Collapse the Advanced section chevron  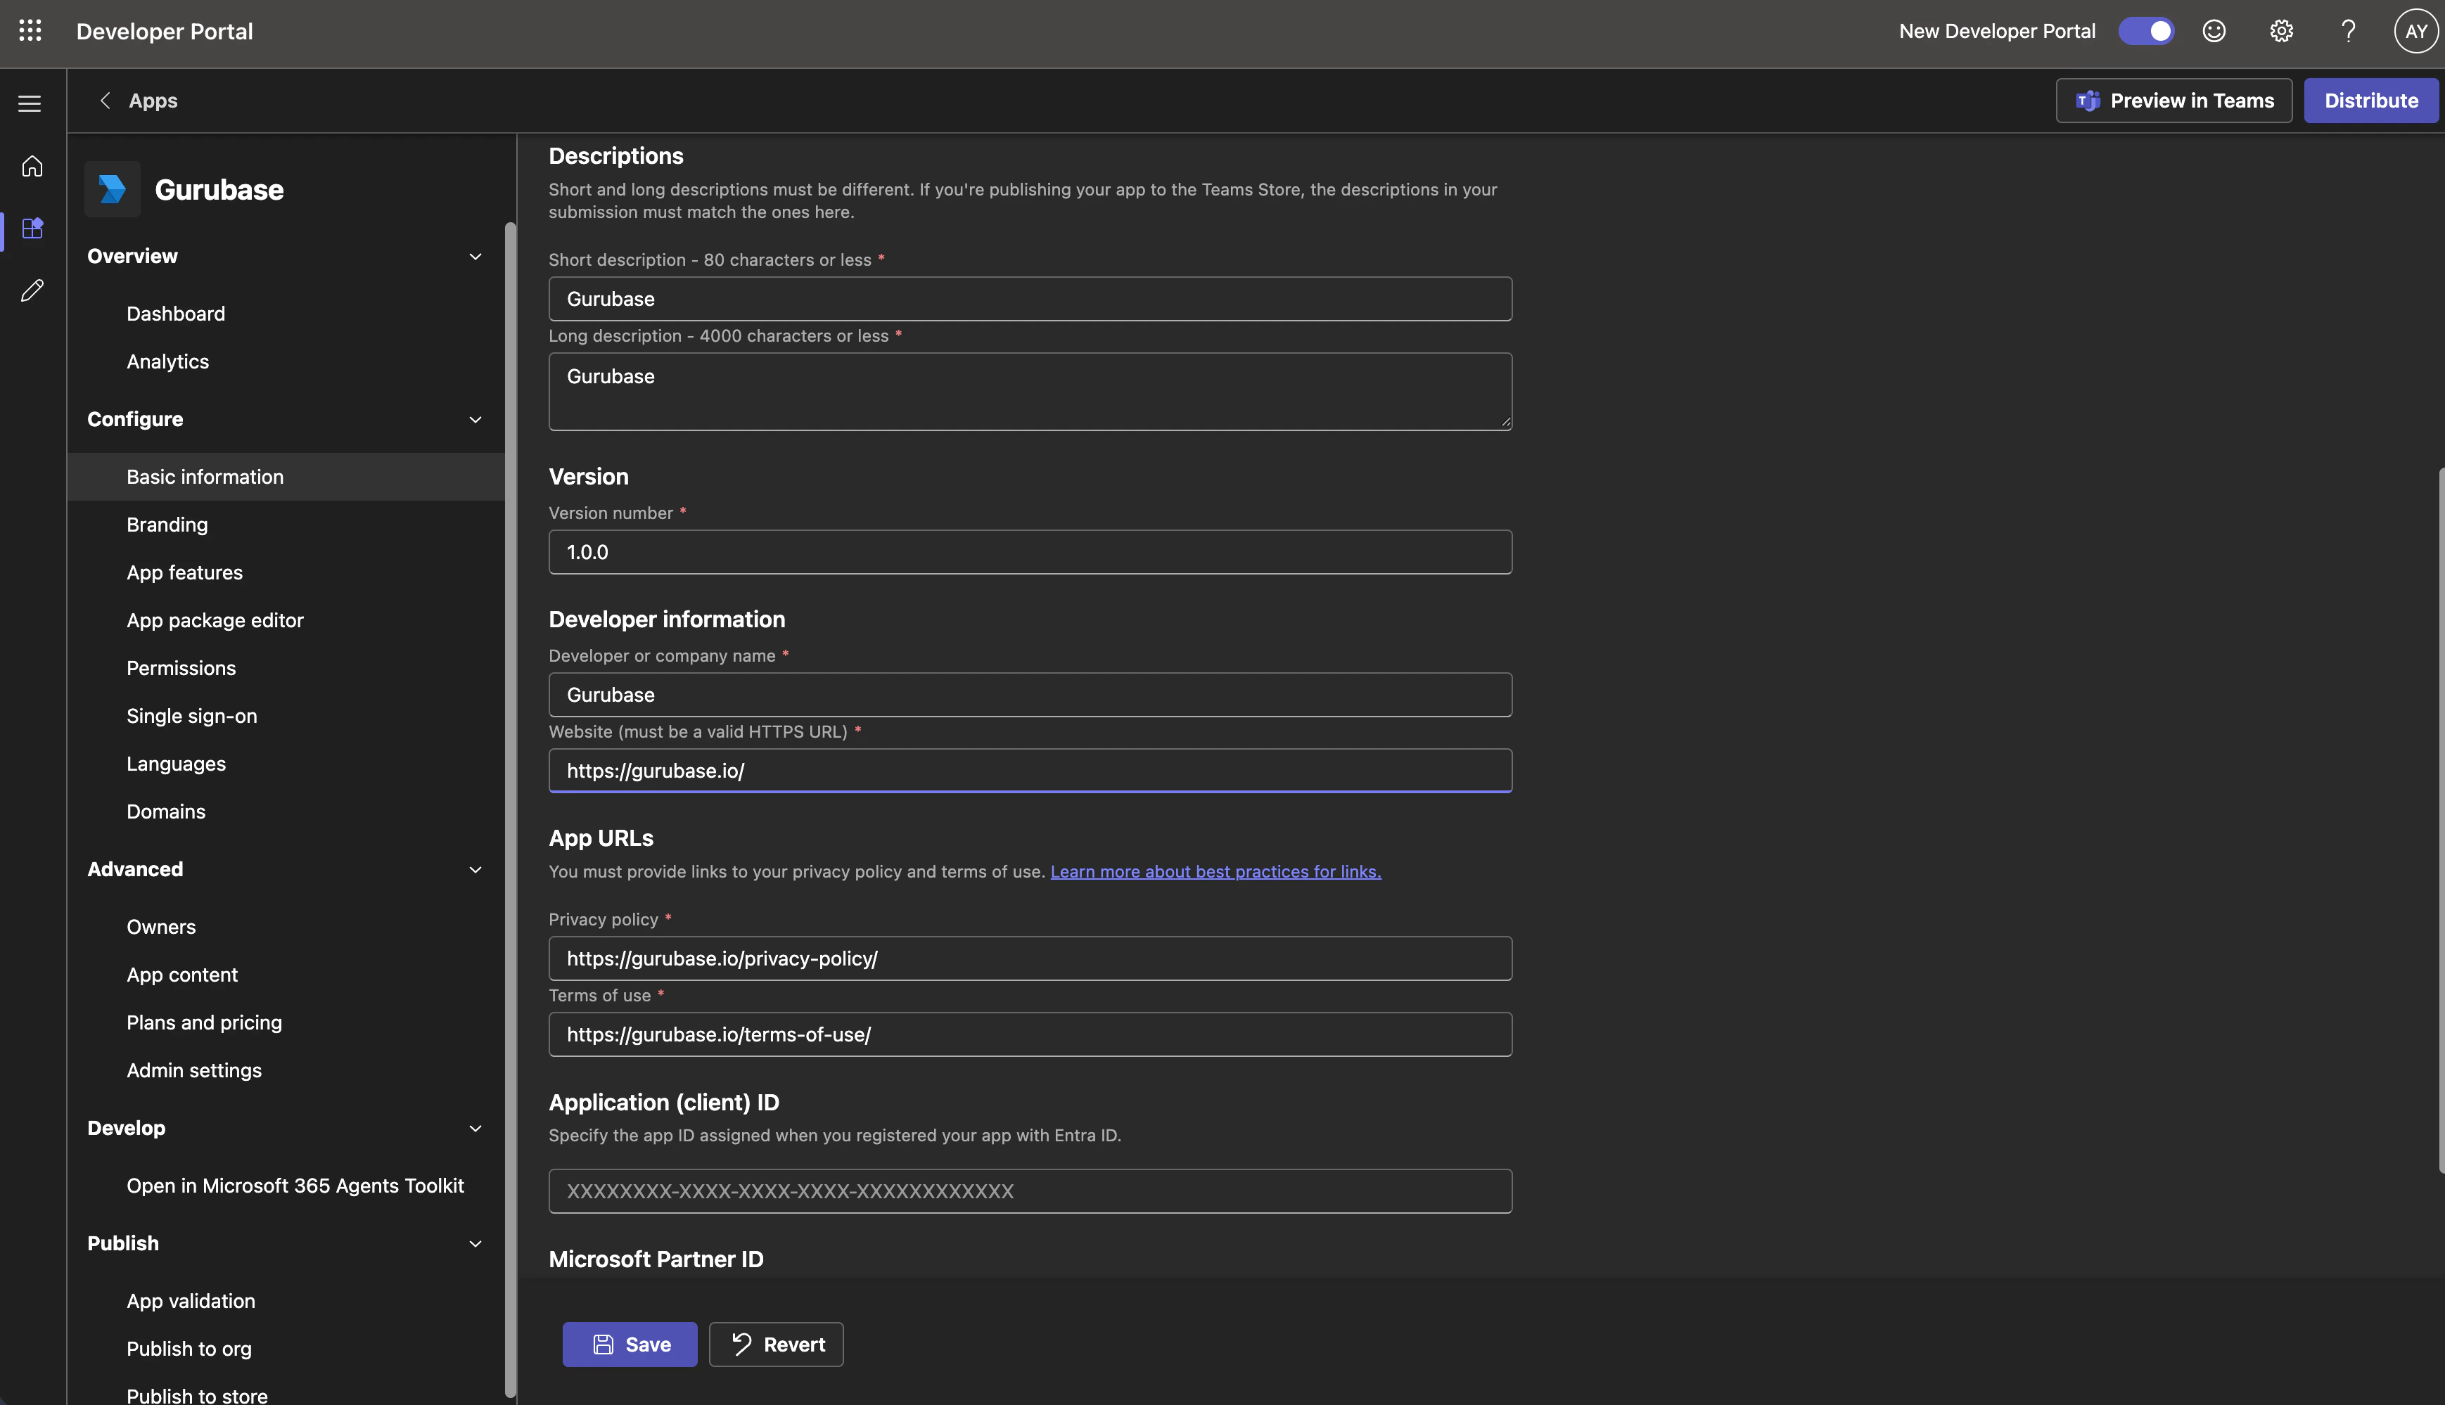(475, 869)
